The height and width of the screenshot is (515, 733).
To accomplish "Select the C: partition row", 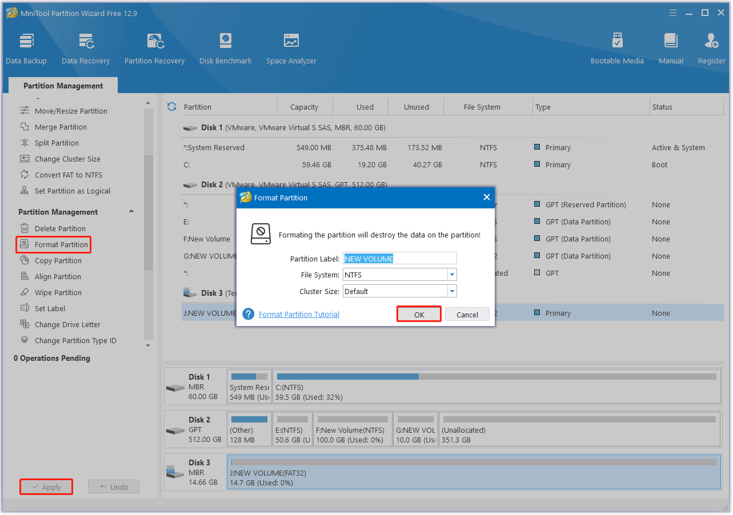I will point(451,164).
